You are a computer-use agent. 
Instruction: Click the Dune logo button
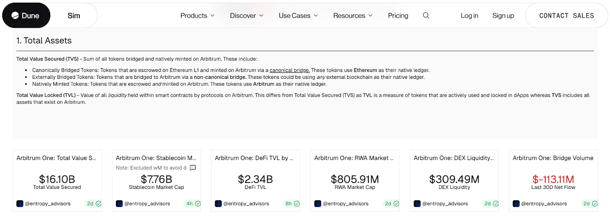26,16
